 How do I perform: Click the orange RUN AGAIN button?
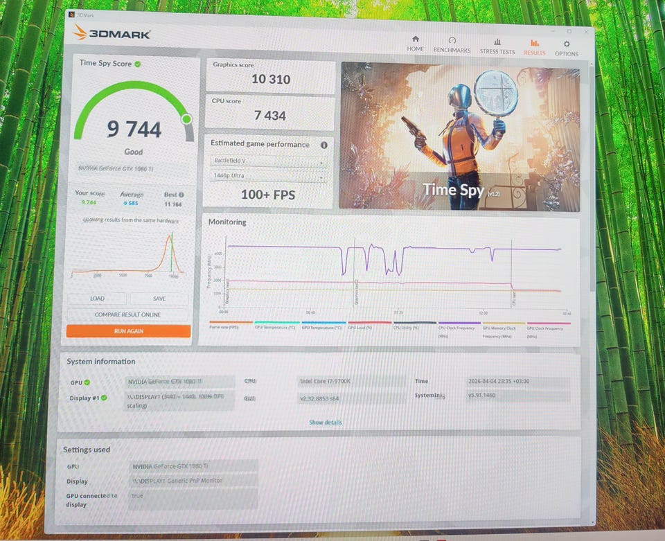(x=129, y=330)
